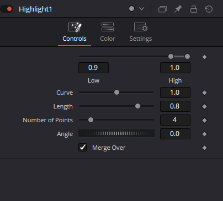Click the High handle of range slider

[x=187, y=57]
